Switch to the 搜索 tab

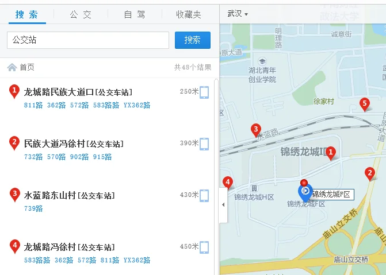tap(27, 14)
